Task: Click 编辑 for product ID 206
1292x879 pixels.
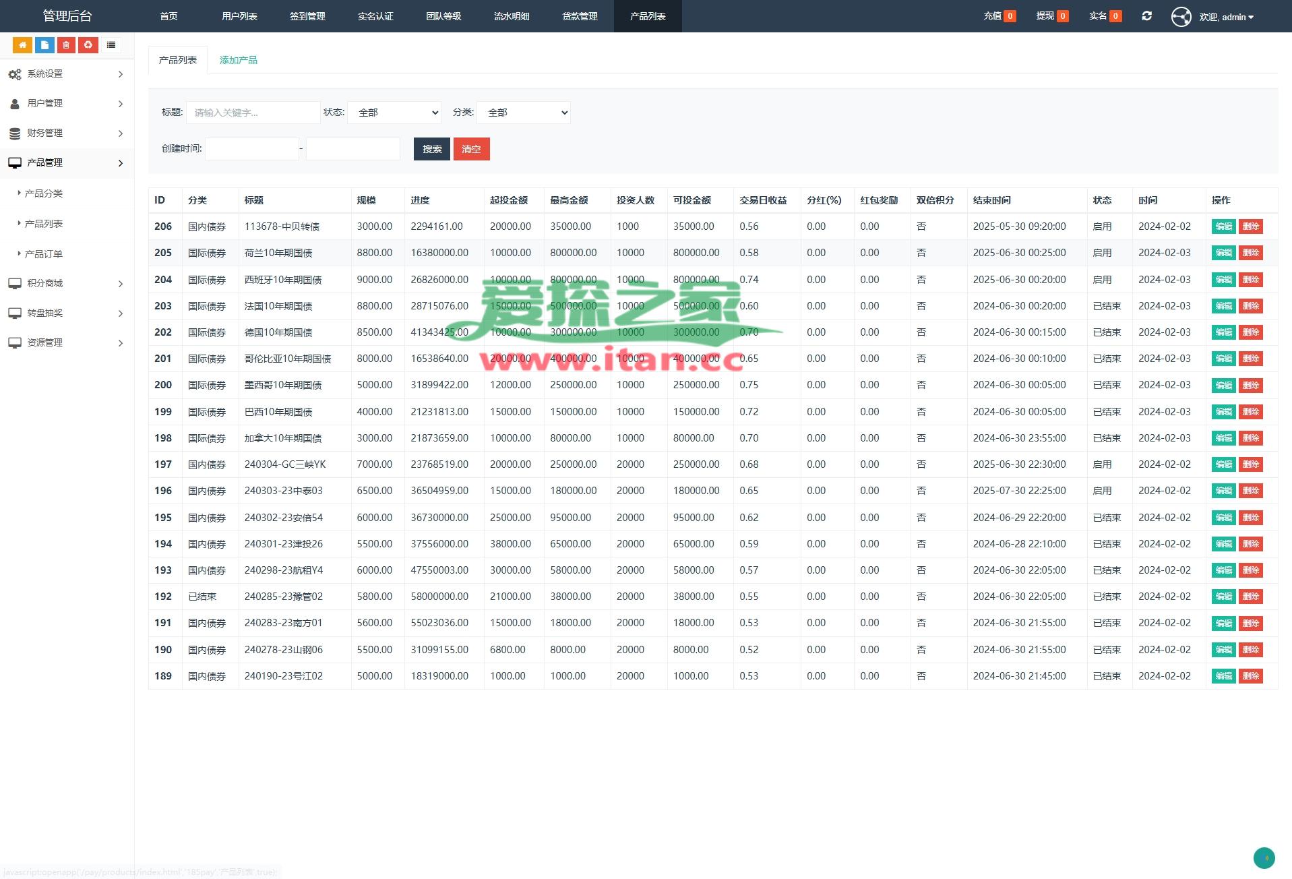Action: (x=1223, y=227)
